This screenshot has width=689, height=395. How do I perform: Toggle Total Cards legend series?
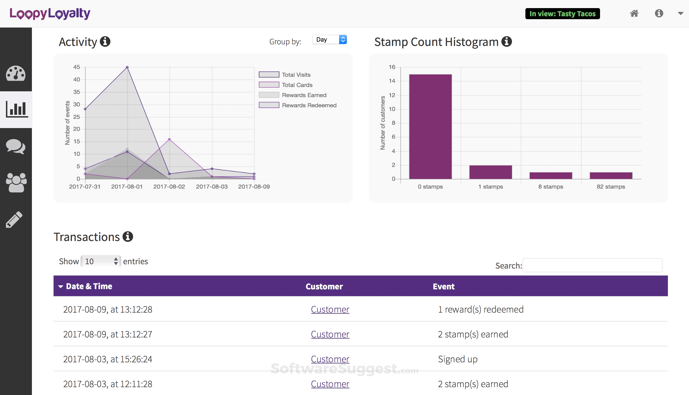click(297, 85)
